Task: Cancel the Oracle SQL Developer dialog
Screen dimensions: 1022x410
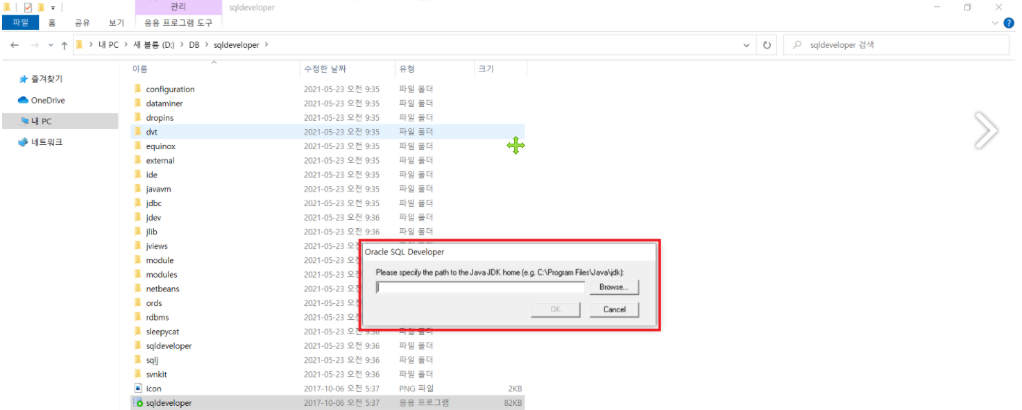Action: 614,309
